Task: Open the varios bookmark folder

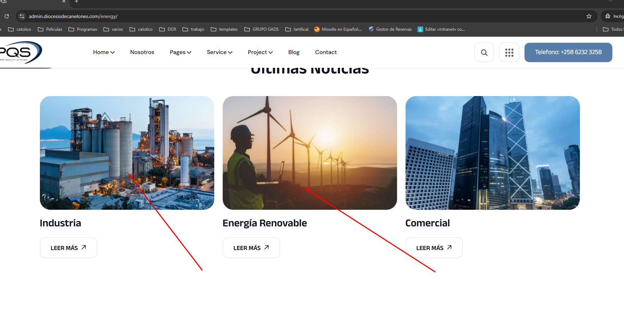Action: [113, 29]
